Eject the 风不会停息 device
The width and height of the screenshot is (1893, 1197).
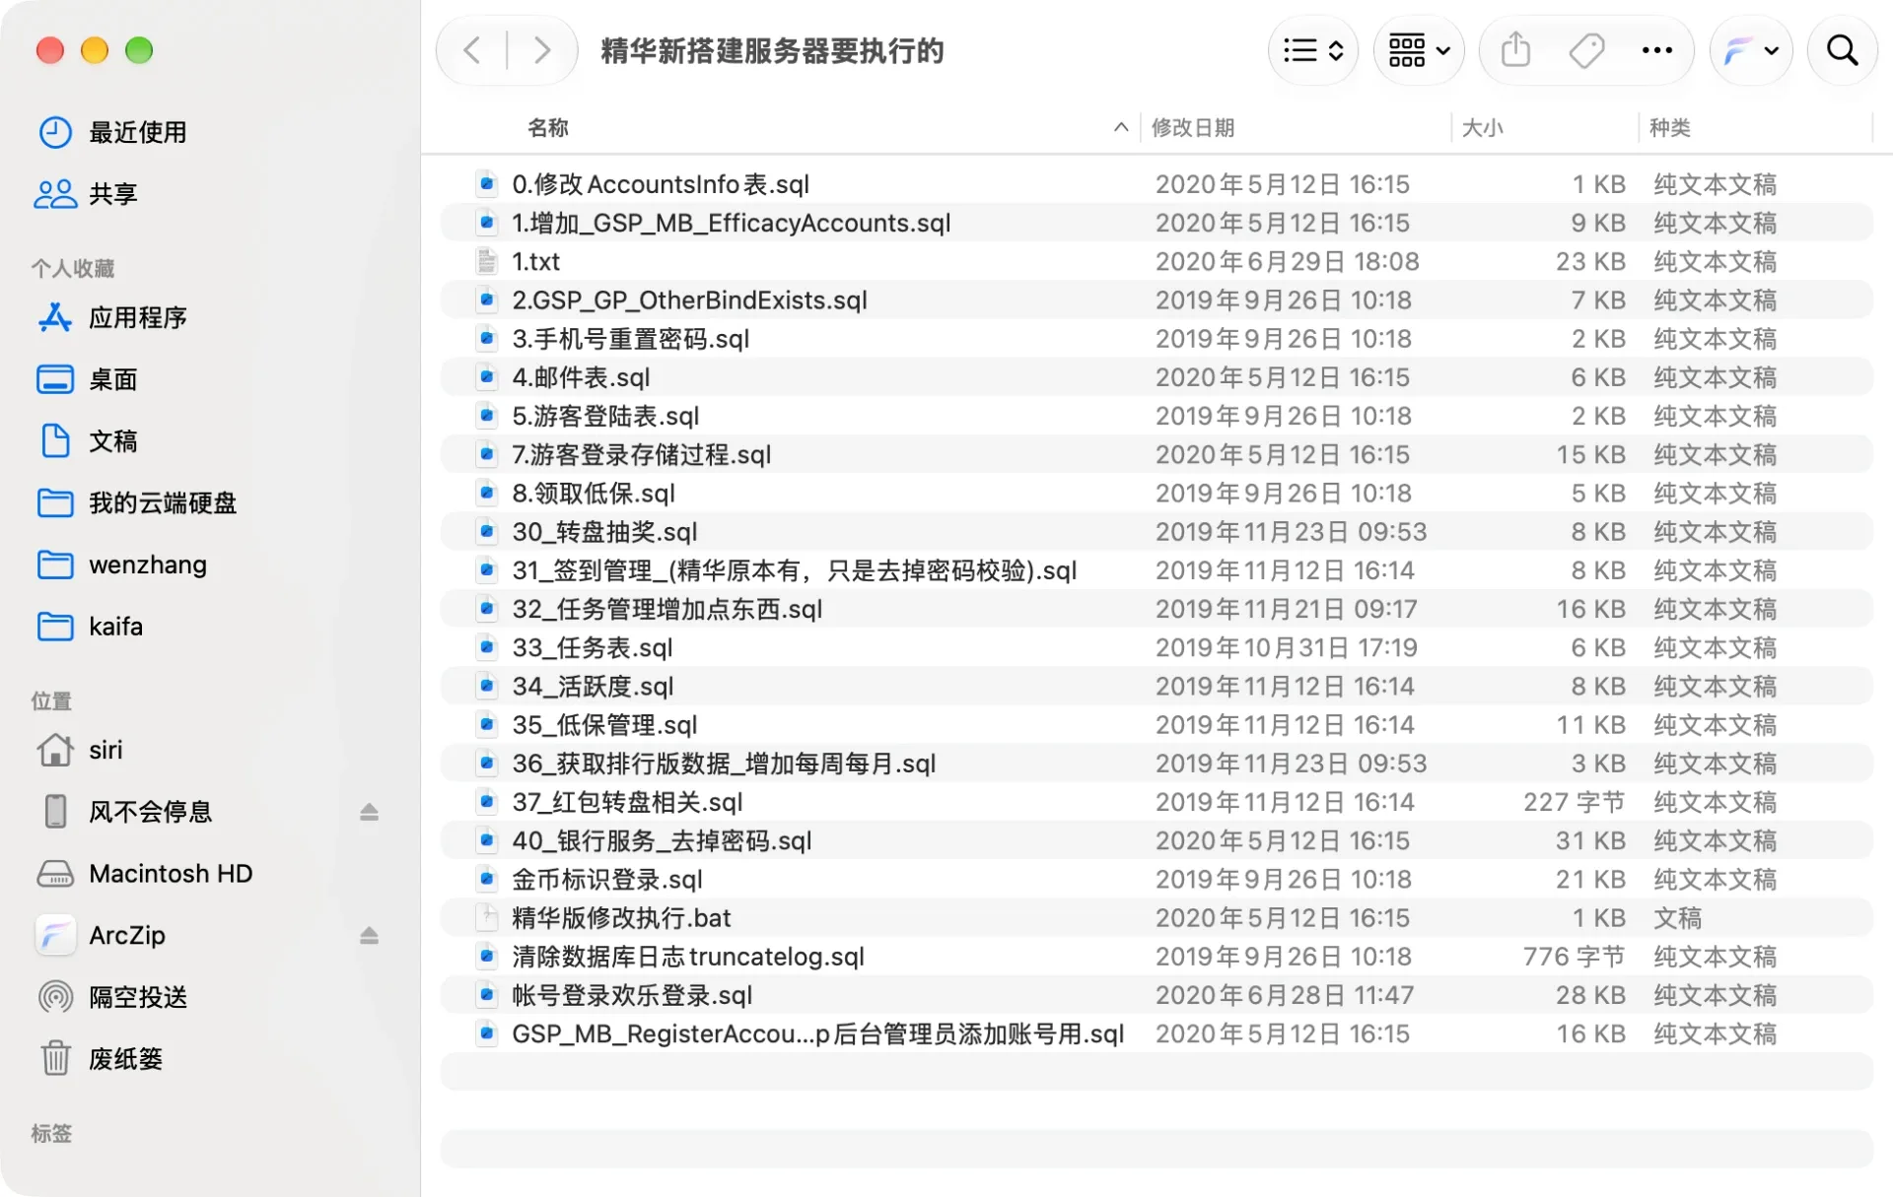pyautogui.click(x=369, y=812)
